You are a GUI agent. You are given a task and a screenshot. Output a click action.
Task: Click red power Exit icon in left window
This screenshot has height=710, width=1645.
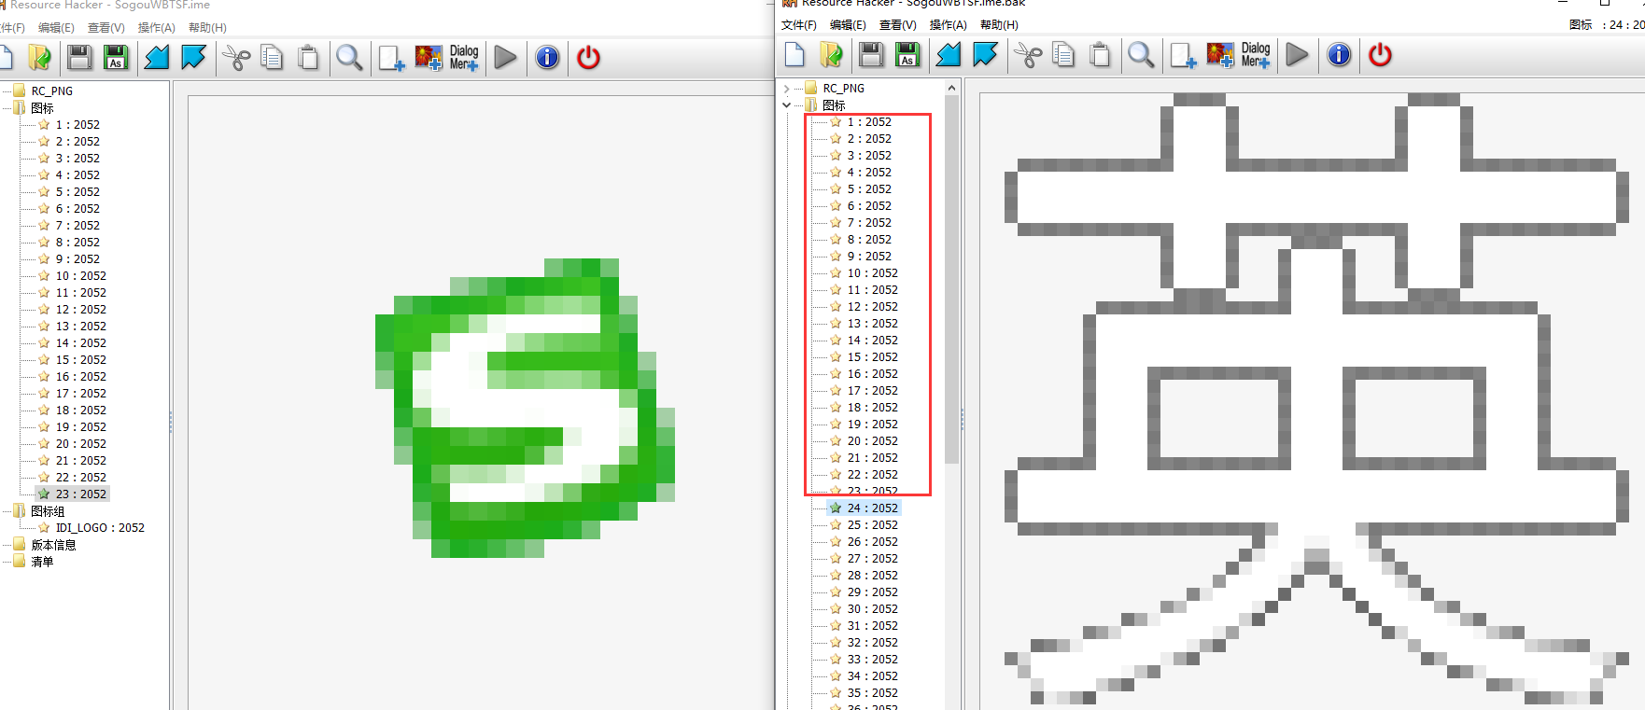tap(588, 58)
